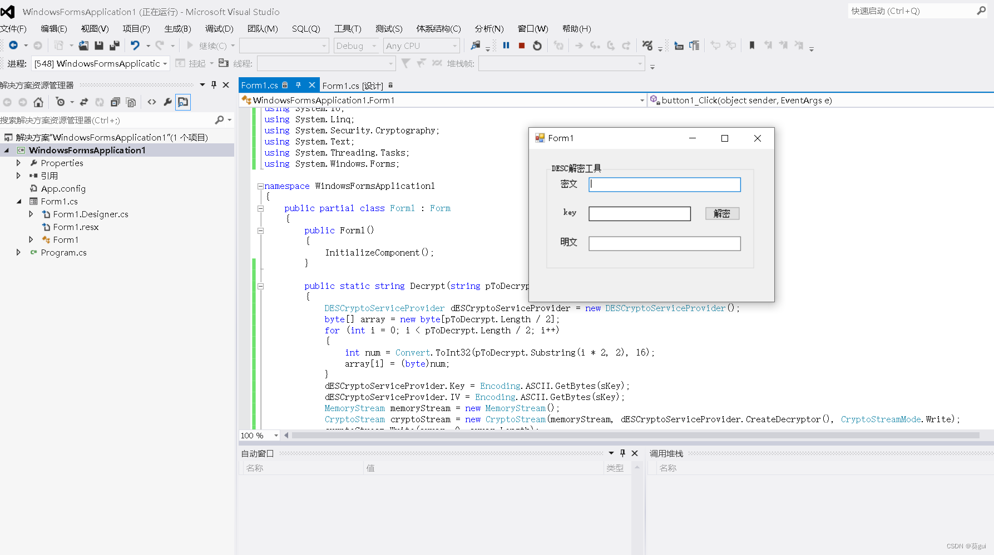Pin the Solution Explorer panel

coord(214,85)
